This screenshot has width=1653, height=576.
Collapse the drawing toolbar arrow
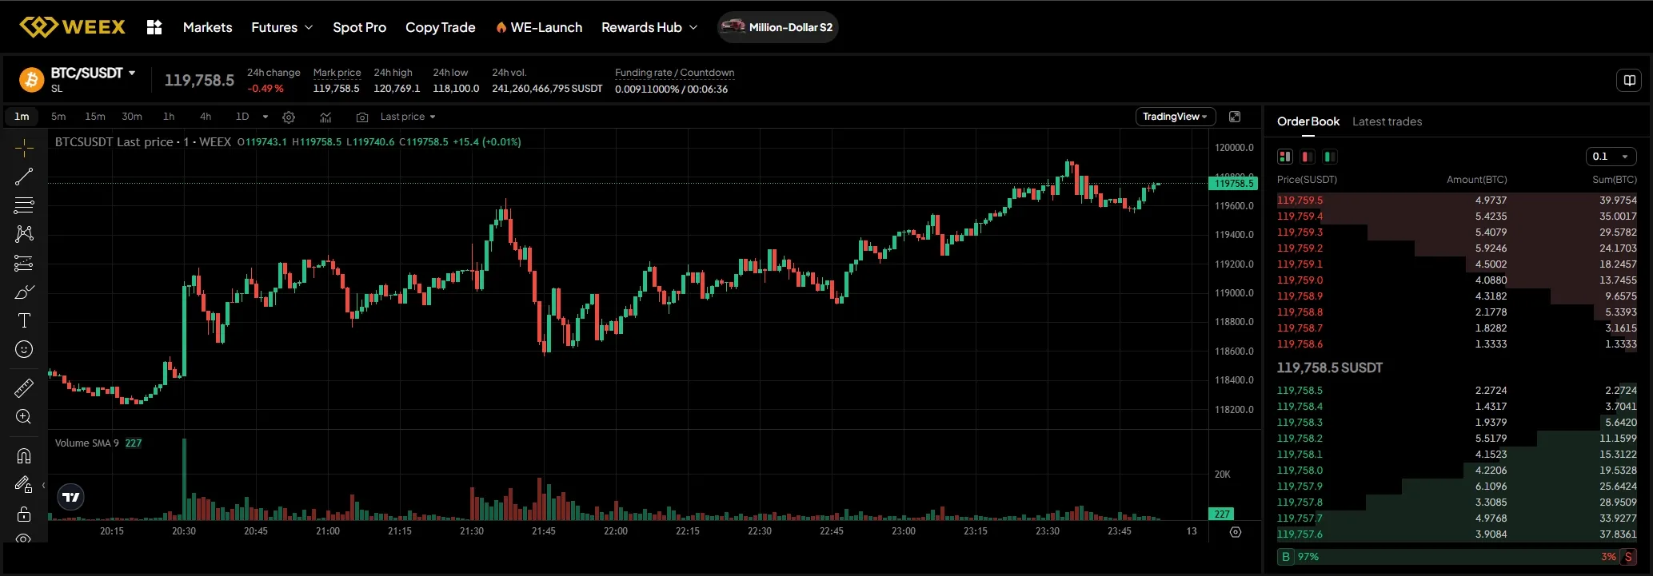(43, 485)
